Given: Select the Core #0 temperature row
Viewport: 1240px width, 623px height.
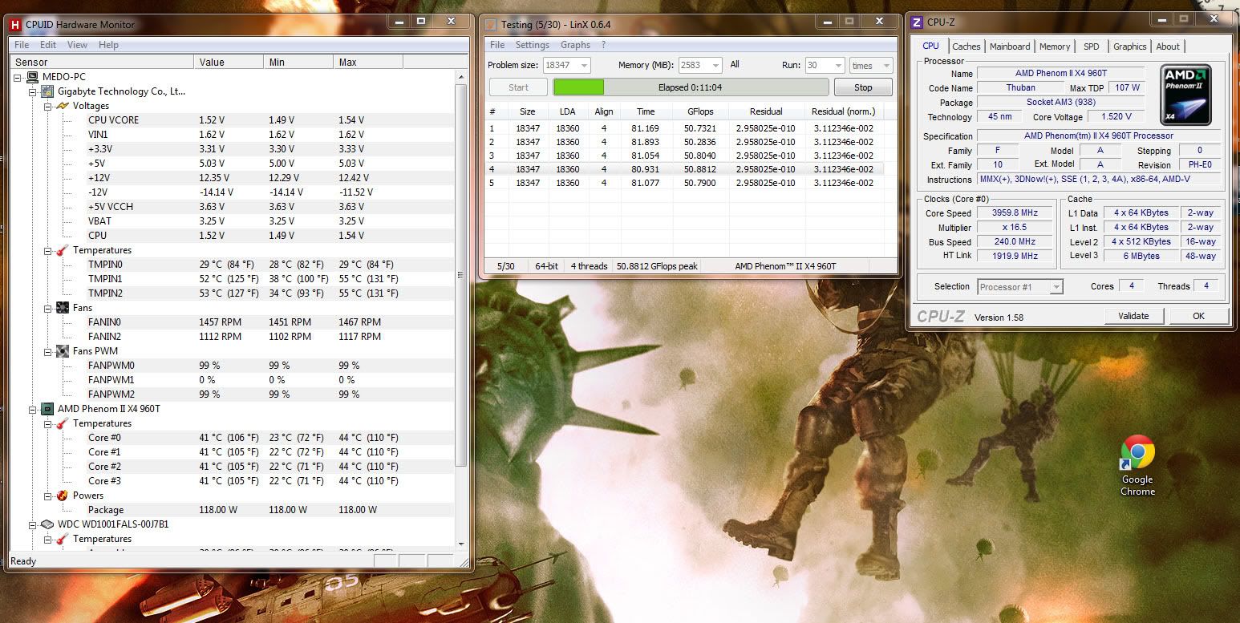Looking at the screenshot, I should coord(270,438).
